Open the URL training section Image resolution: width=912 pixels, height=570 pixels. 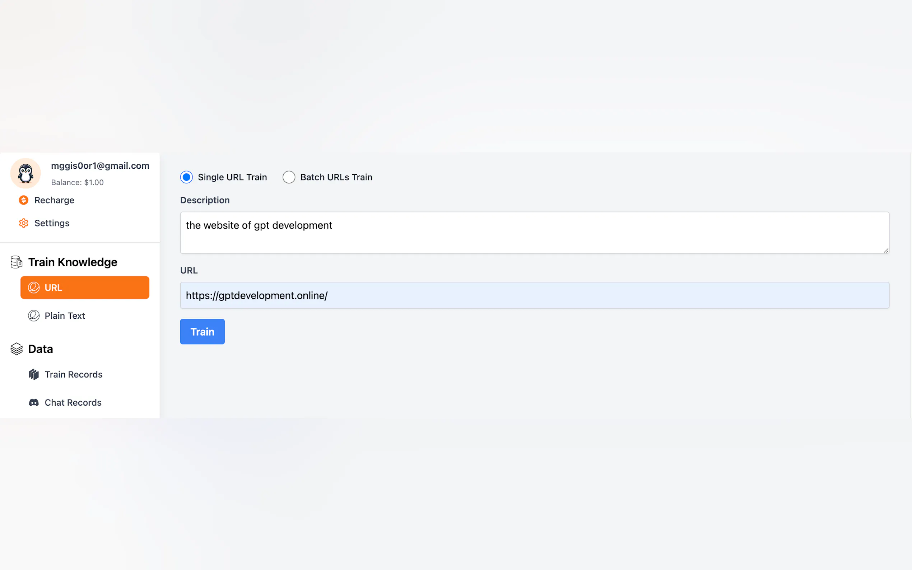[x=85, y=288]
